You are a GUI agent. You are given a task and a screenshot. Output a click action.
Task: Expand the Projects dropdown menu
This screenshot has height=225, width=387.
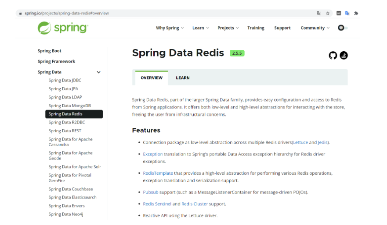(x=228, y=28)
